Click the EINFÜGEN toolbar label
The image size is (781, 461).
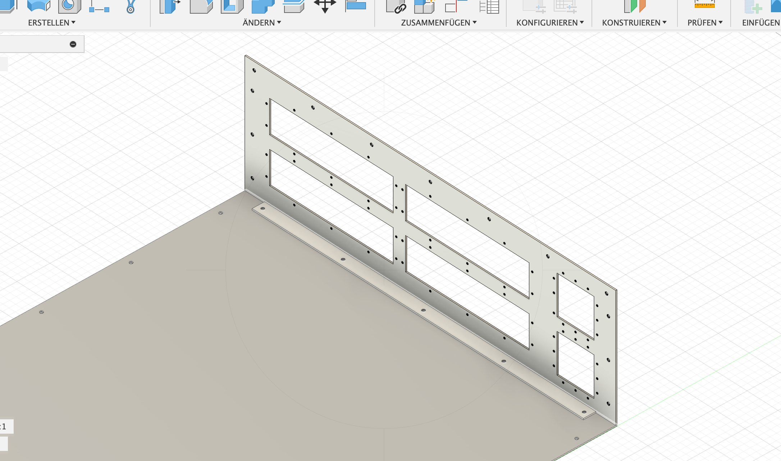(x=761, y=23)
